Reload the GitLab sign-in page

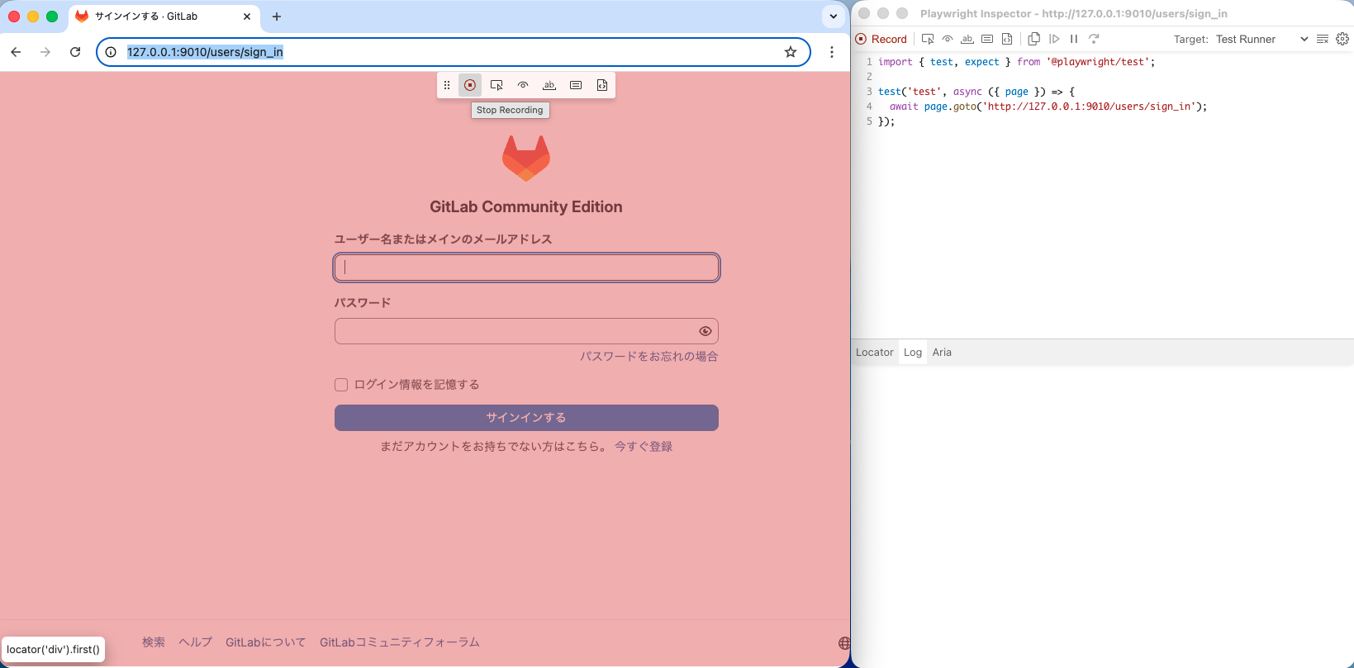pyautogui.click(x=75, y=52)
